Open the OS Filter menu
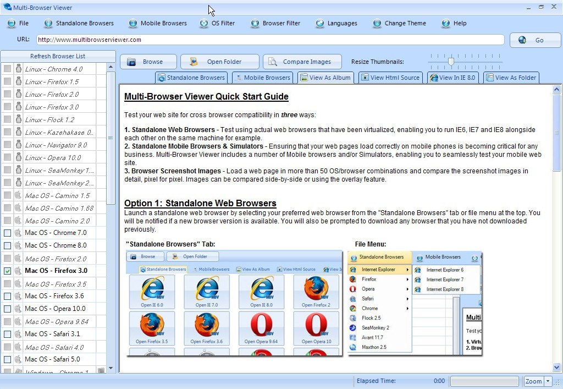The image size is (563, 389). (217, 23)
